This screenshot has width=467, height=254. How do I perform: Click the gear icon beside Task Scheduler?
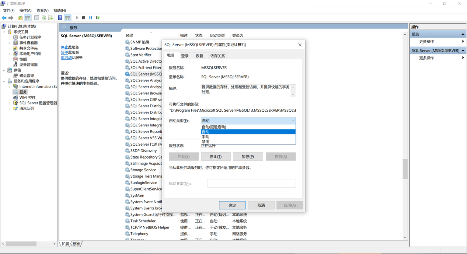tap(127, 221)
